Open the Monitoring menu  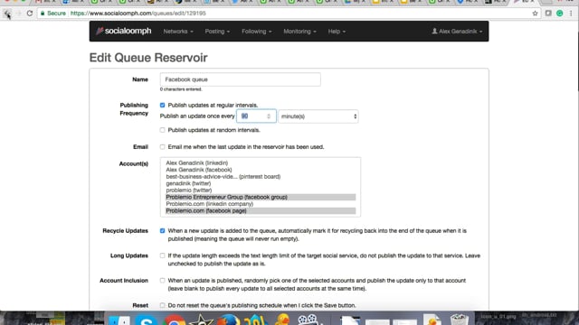(299, 32)
